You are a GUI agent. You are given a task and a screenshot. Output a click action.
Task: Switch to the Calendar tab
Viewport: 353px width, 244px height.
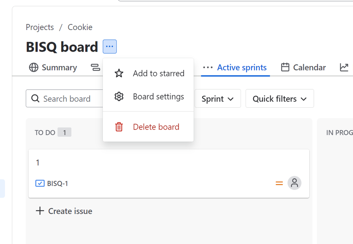click(x=309, y=67)
